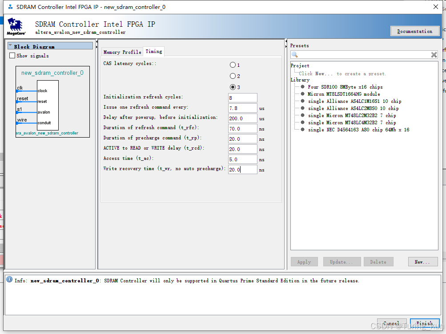Screen dimensions: 446x334
Task: Click the Update... preset button
Action: coord(342,261)
